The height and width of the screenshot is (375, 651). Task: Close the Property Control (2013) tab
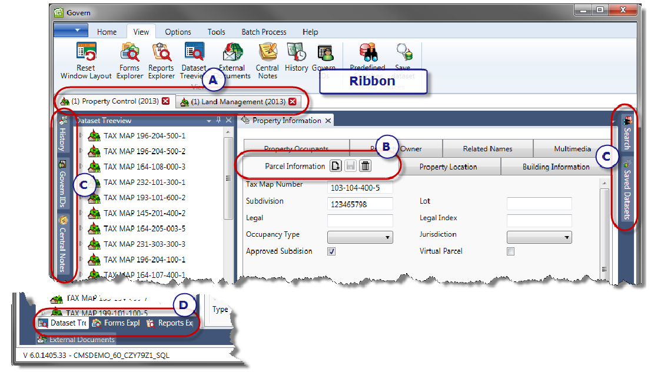point(165,101)
